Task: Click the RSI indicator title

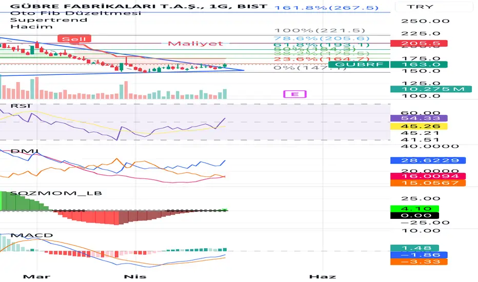Action: pyautogui.click(x=21, y=106)
